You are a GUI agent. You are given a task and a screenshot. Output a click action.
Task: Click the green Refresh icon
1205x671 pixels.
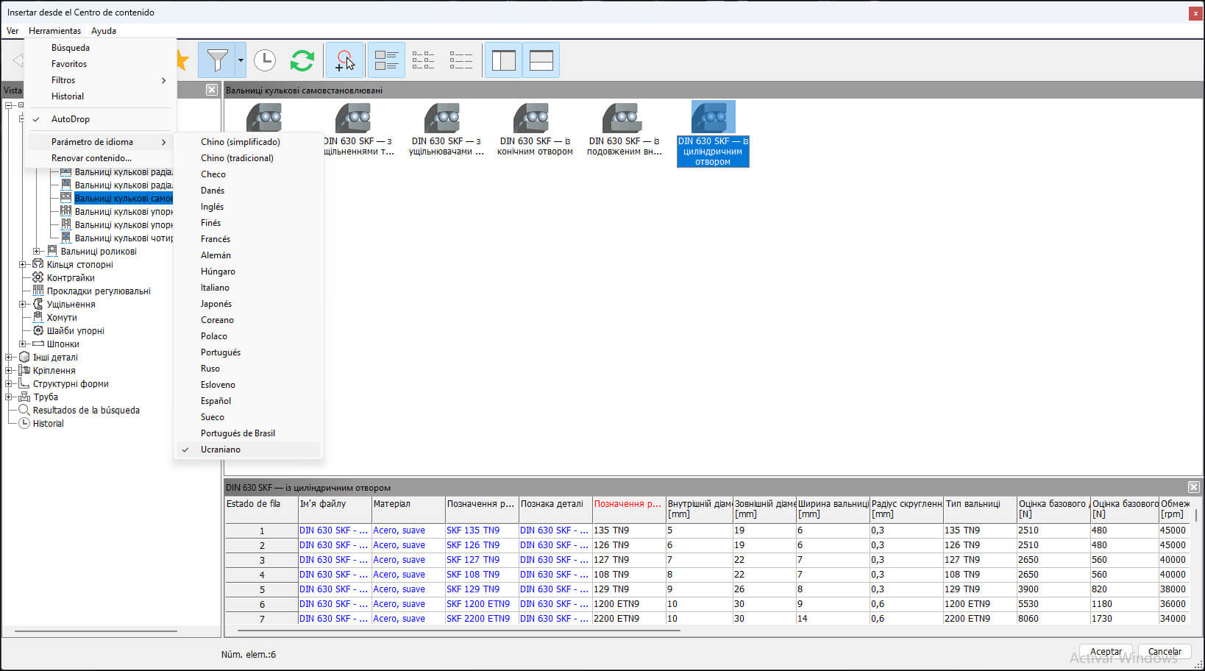302,60
